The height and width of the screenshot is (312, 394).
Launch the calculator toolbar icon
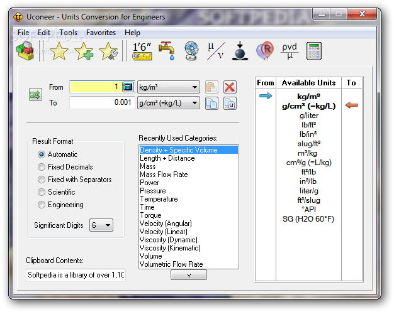coord(314,51)
